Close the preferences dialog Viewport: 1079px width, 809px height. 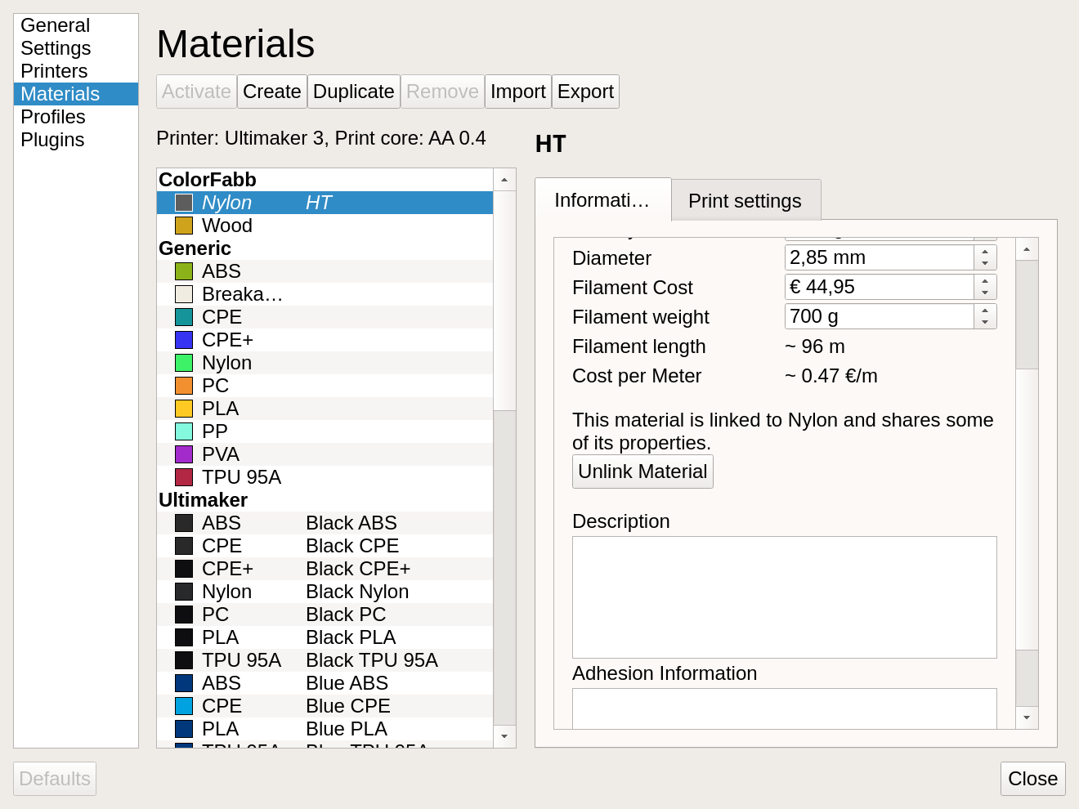(x=1032, y=778)
